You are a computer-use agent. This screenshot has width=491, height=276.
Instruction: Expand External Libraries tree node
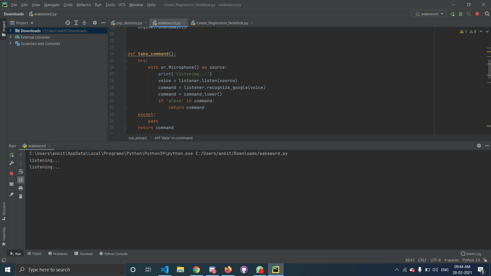11,37
